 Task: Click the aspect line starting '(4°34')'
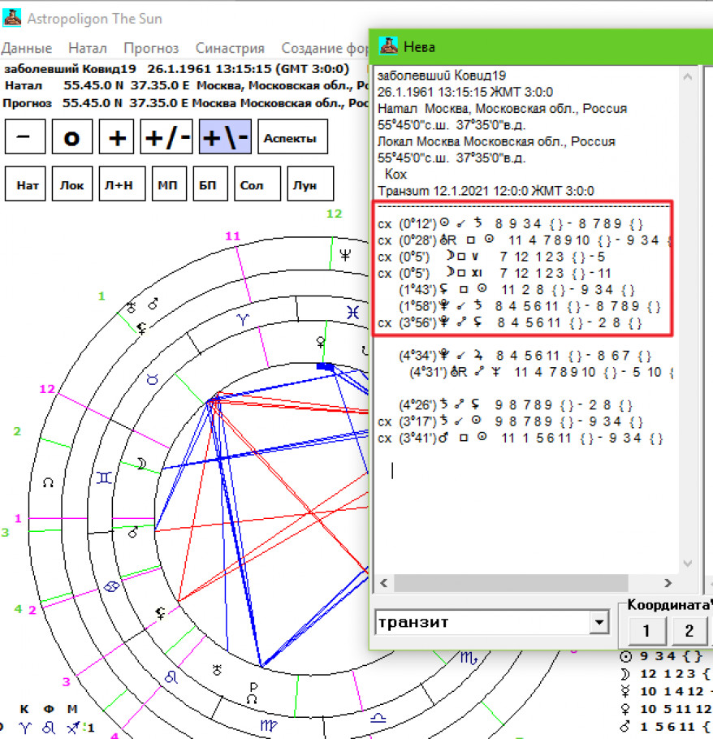[x=525, y=356]
